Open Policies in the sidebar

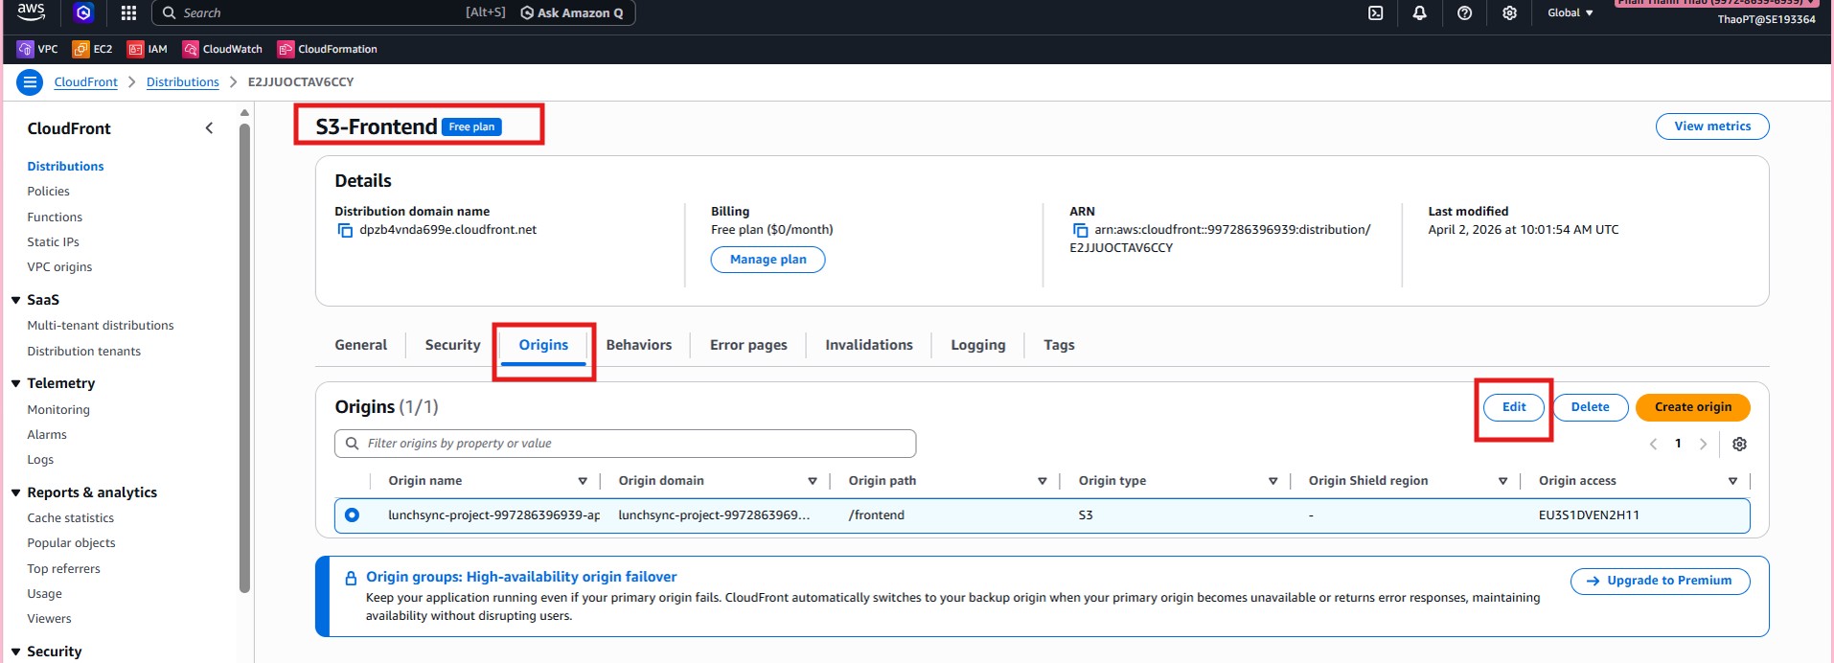tap(49, 192)
